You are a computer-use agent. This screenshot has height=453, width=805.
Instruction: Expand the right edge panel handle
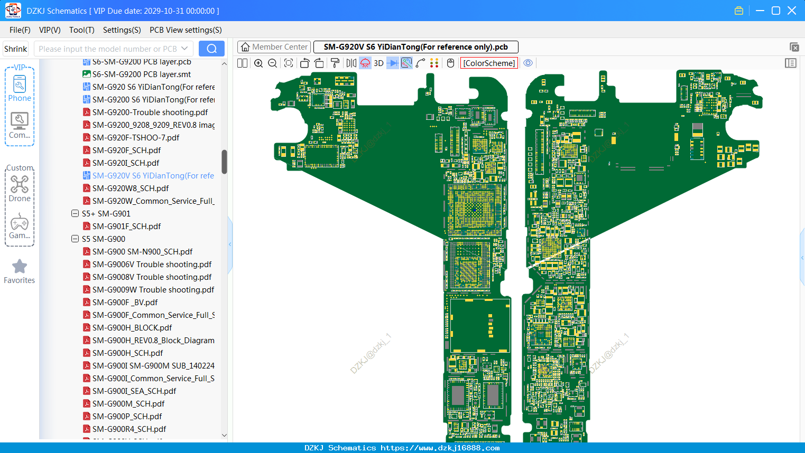click(802, 258)
